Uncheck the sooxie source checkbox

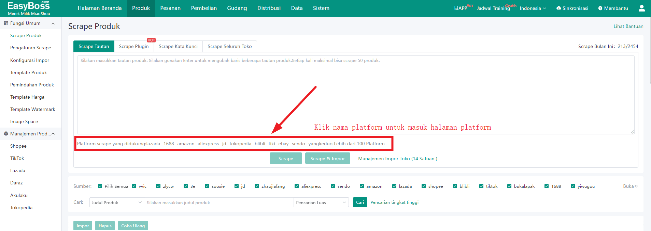click(207, 186)
